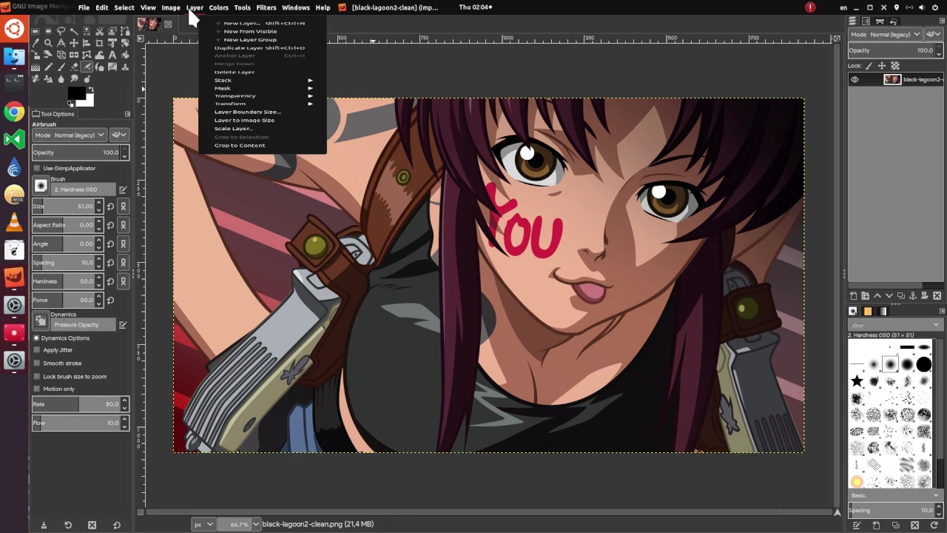The image size is (947, 533).
Task: Reset brush Size to default
Action: (110, 207)
